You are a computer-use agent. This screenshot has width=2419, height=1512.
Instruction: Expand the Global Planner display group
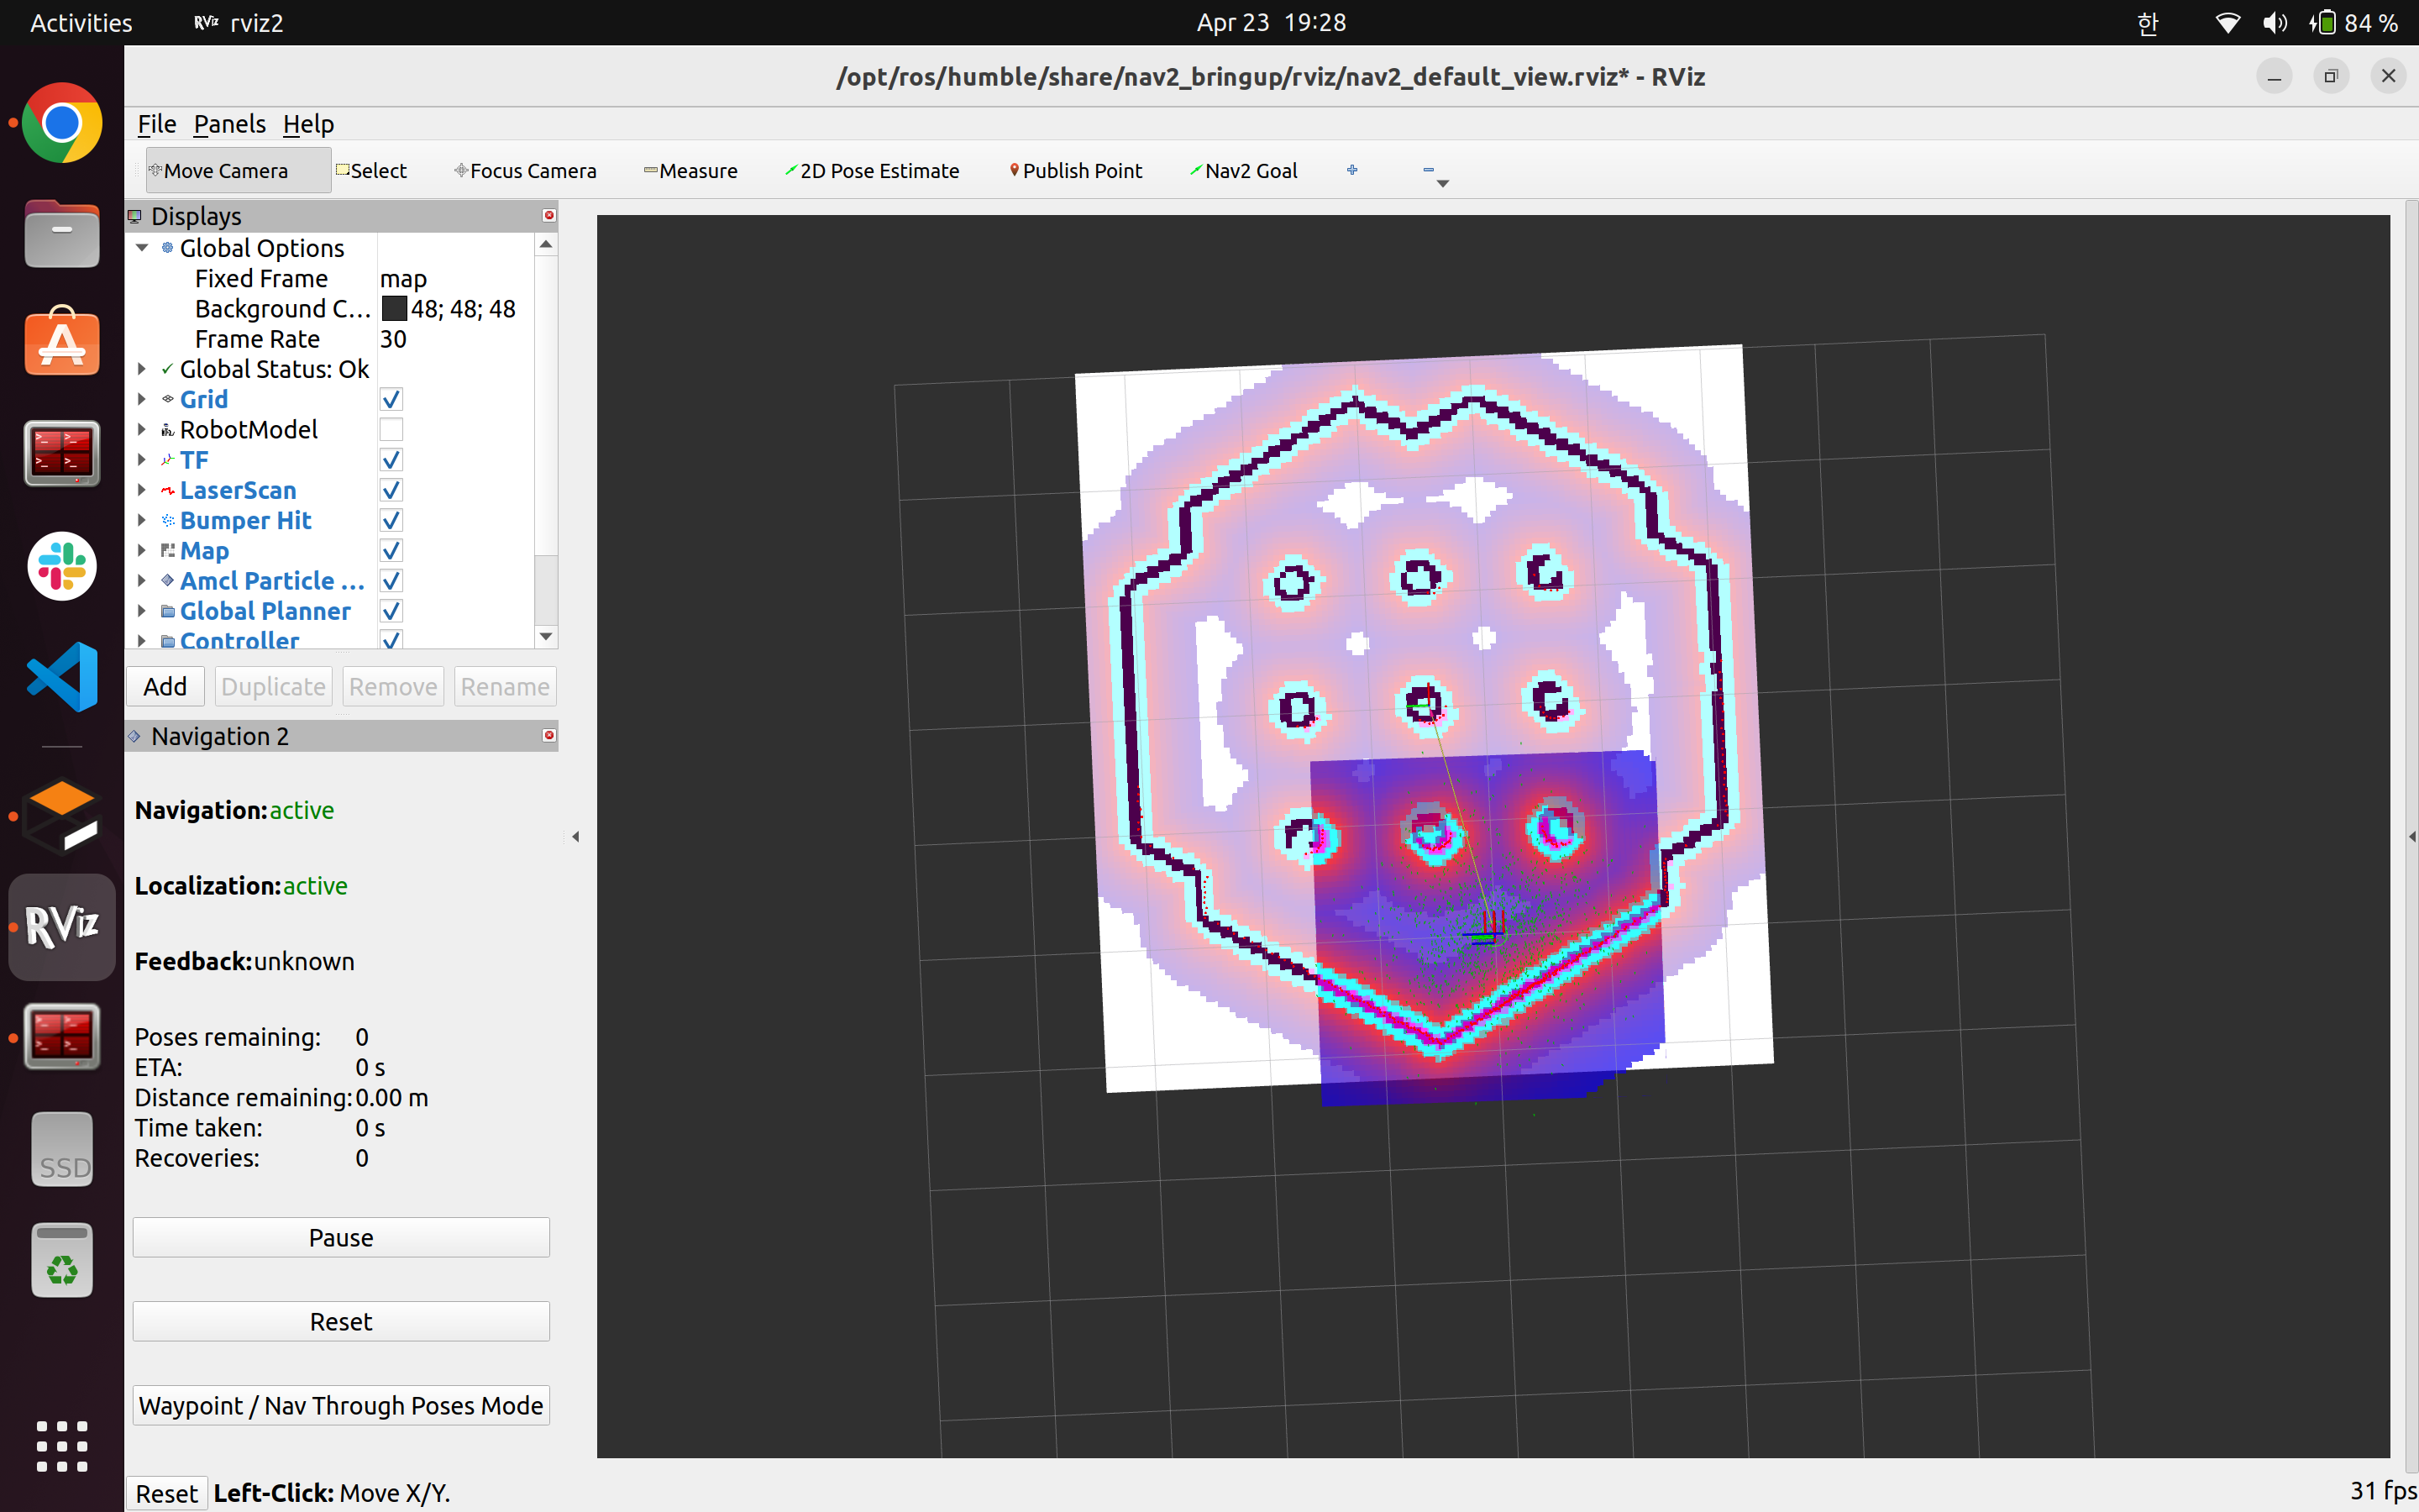(x=142, y=611)
